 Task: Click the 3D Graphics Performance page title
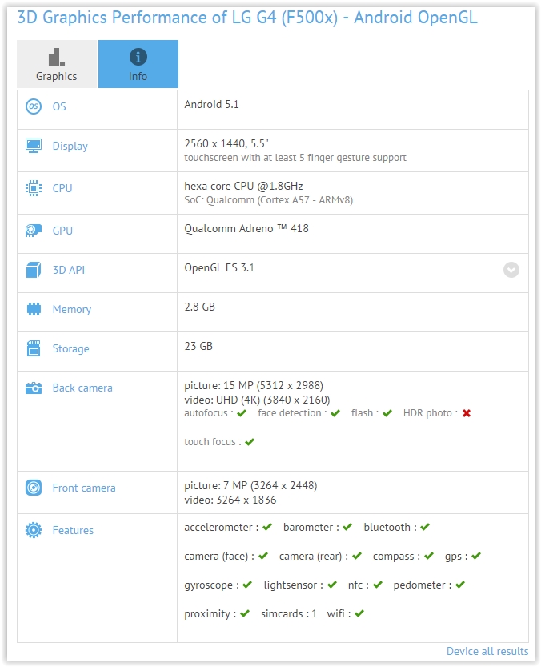247,18
